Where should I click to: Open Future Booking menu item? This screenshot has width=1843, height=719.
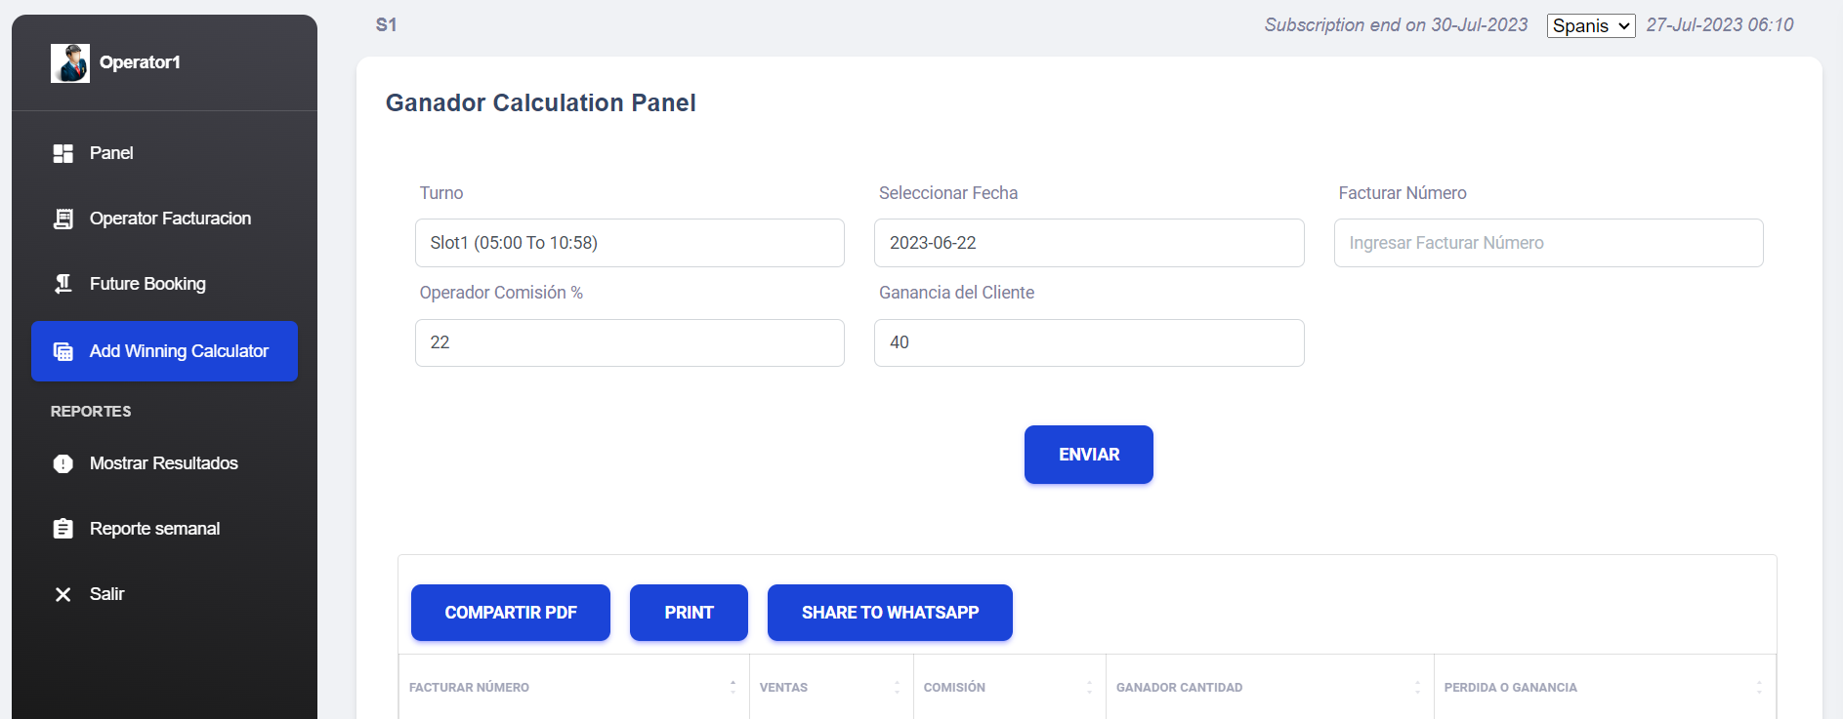(164, 284)
